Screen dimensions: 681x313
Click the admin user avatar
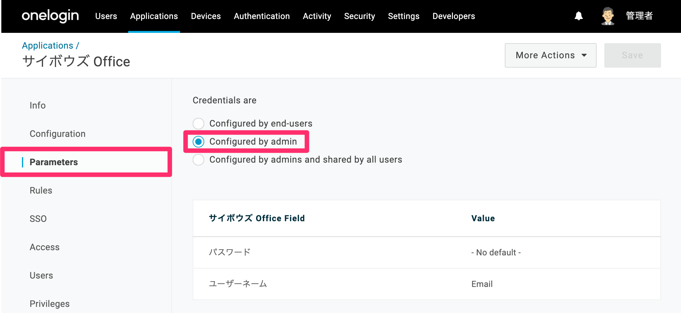tap(608, 16)
